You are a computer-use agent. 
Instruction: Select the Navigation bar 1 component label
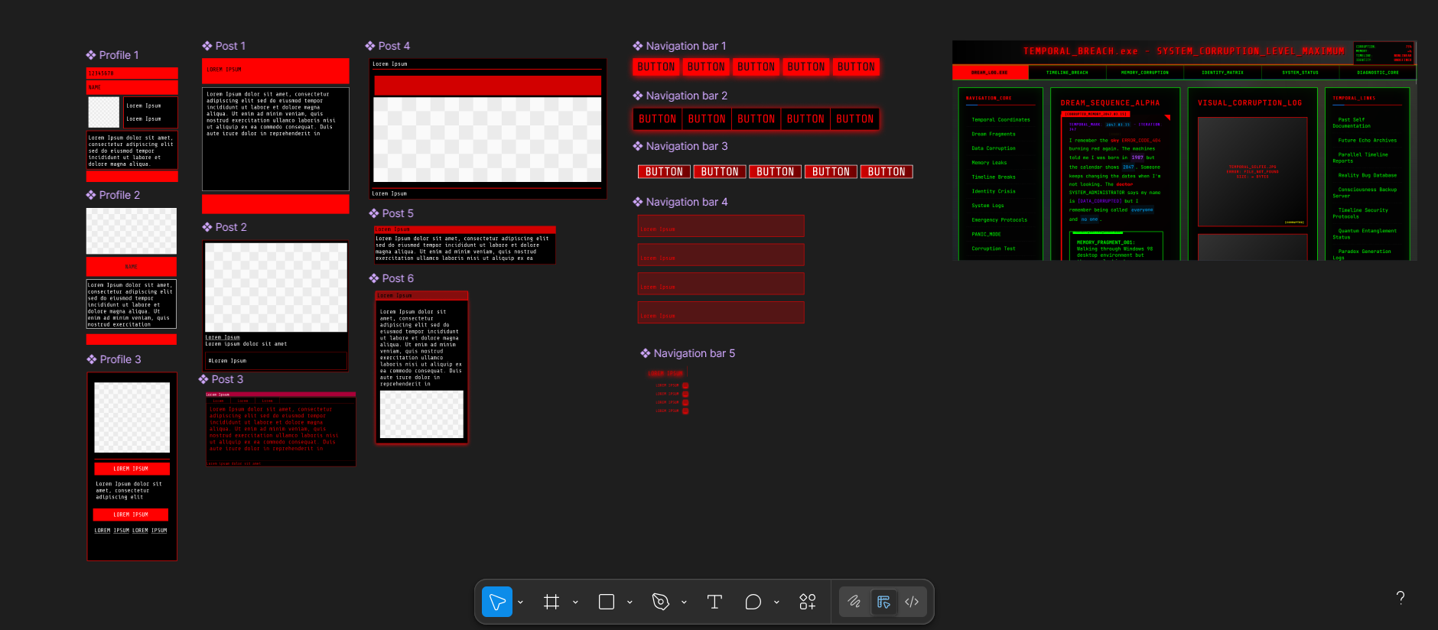685,46
